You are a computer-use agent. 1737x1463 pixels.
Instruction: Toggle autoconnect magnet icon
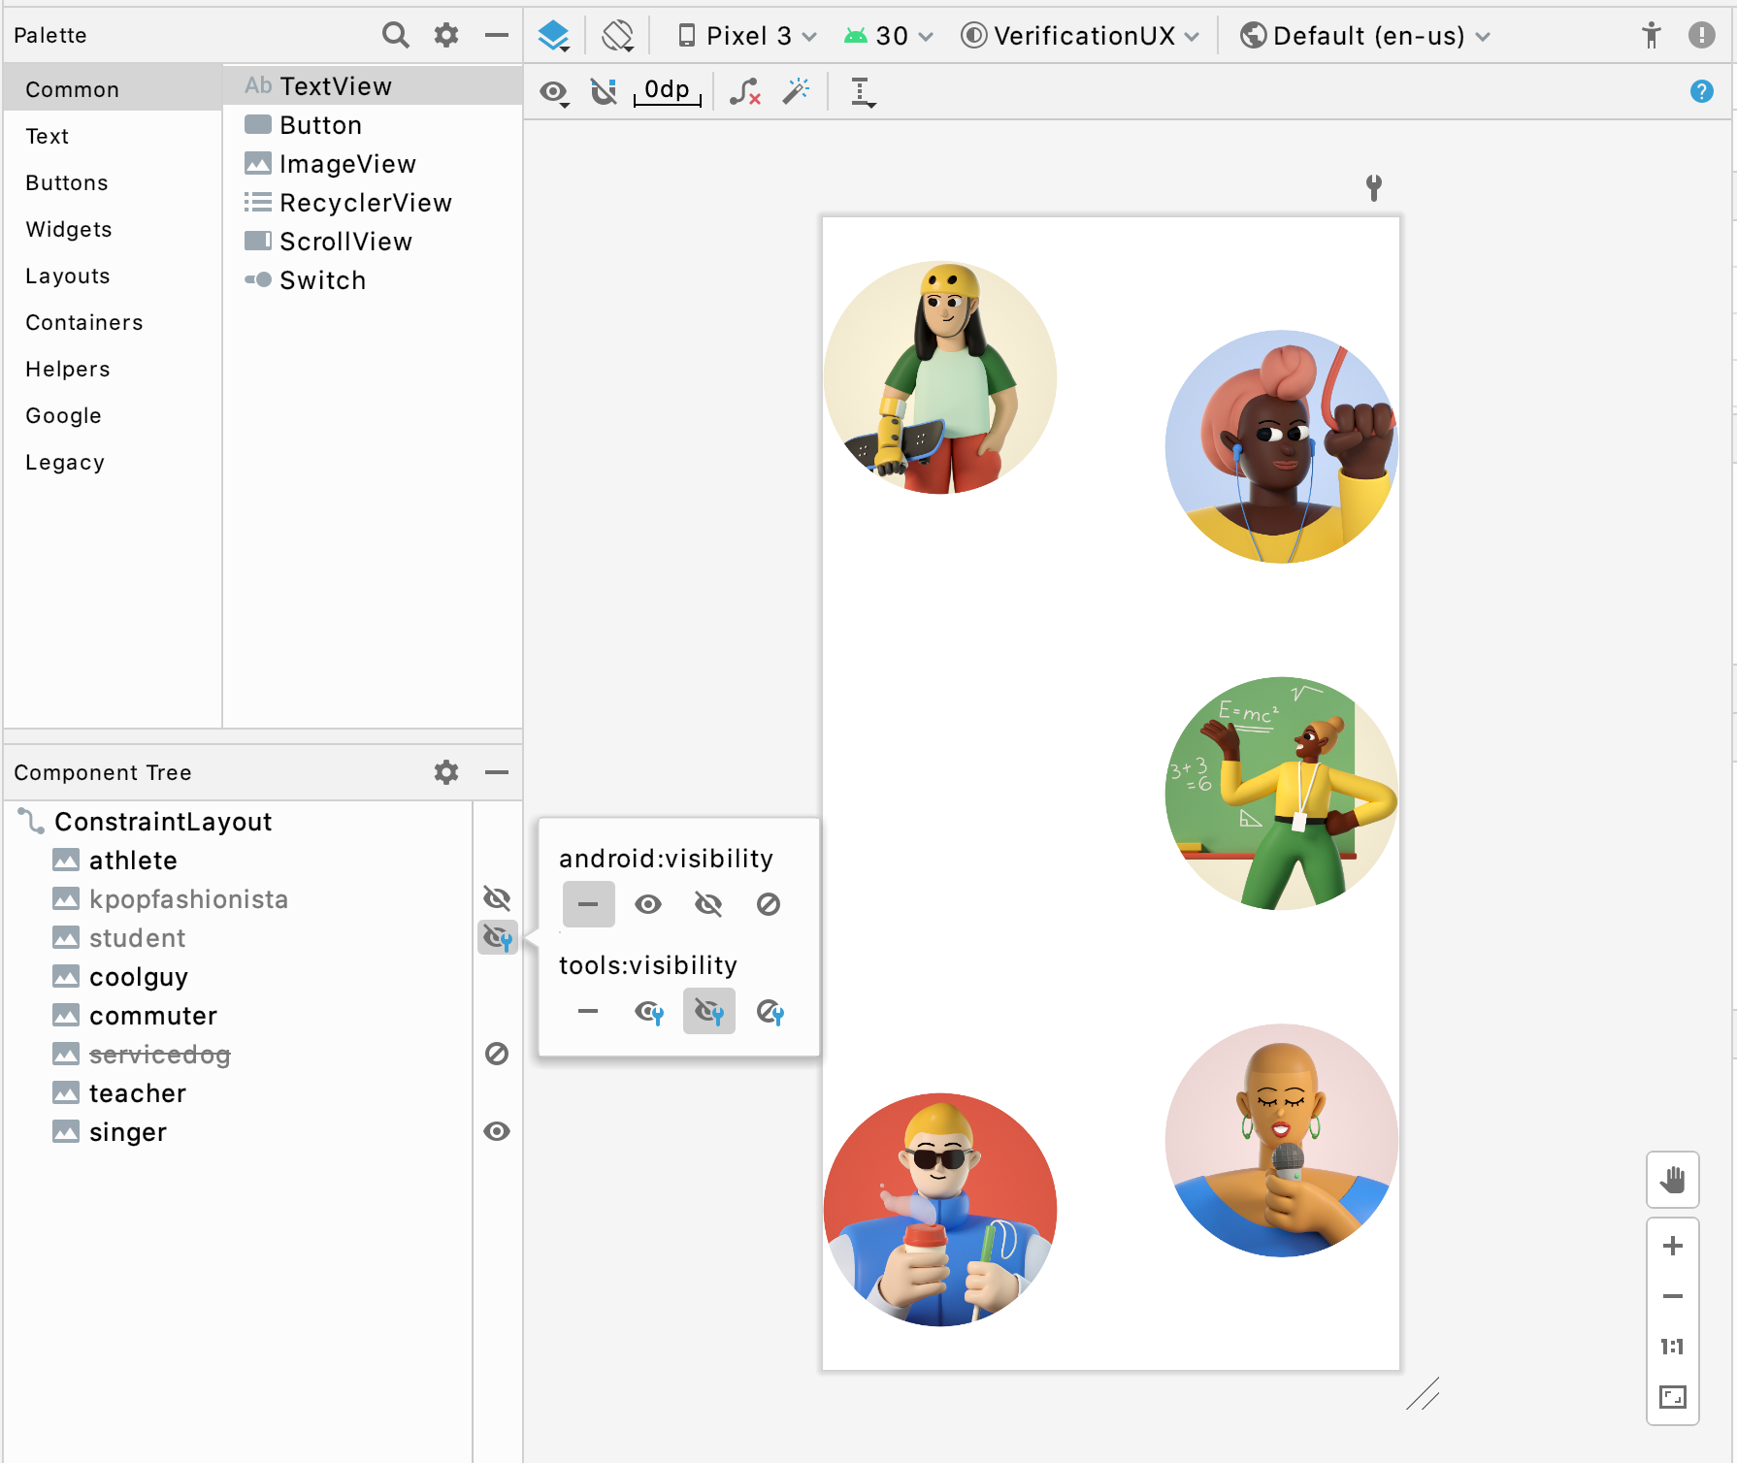coord(604,92)
